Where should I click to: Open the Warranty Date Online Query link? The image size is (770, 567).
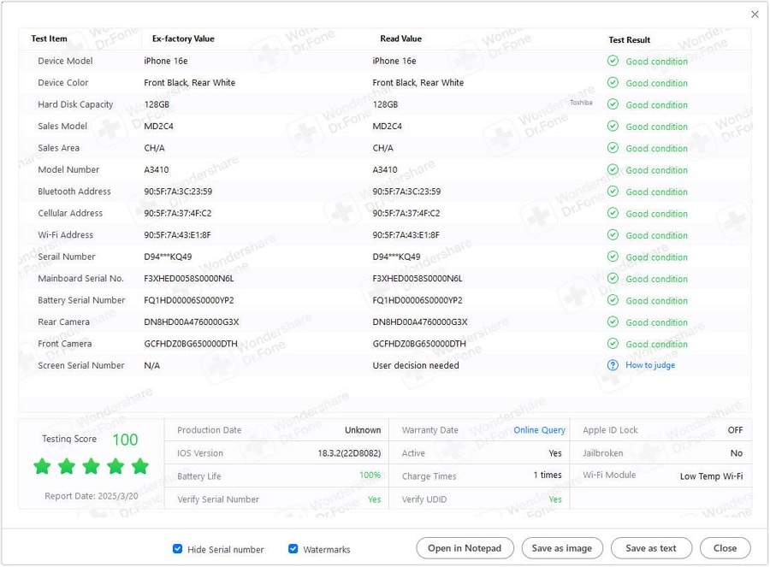(x=539, y=430)
